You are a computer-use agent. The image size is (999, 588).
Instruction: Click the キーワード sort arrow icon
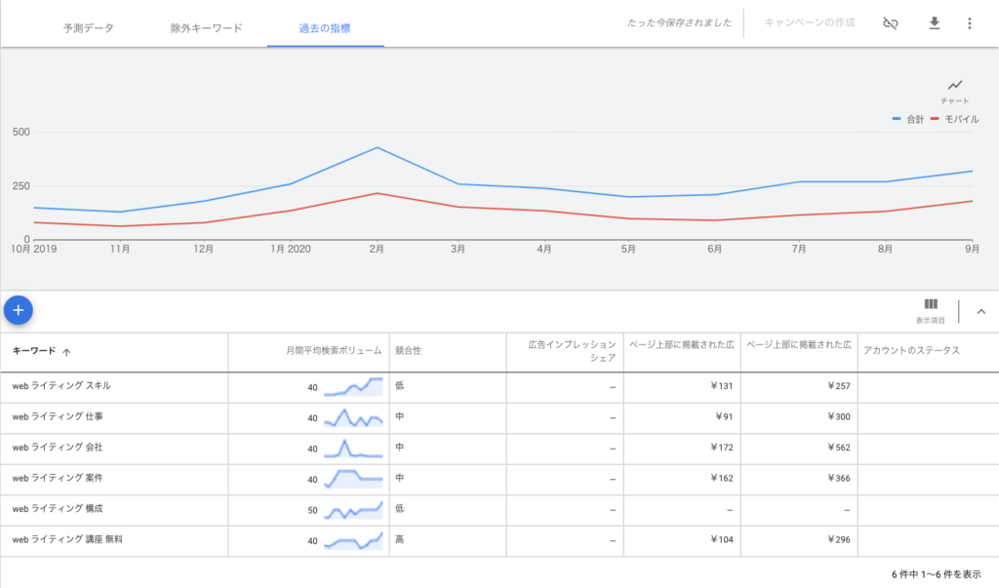point(66,352)
